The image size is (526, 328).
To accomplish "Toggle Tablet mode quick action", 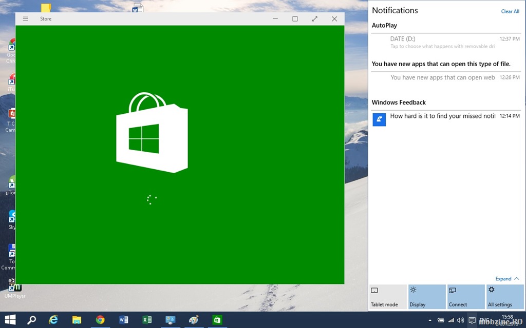I will (x=388, y=297).
